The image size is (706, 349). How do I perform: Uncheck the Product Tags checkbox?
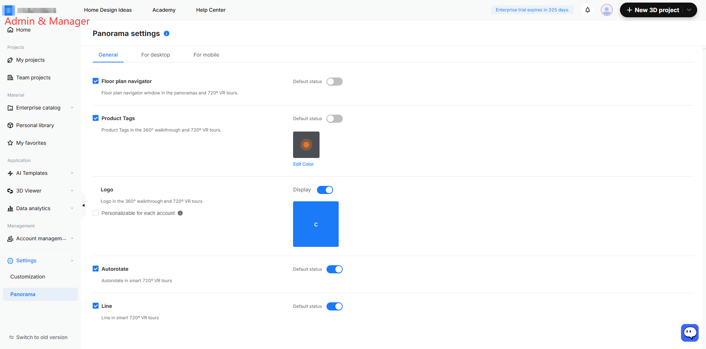[96, 118]
